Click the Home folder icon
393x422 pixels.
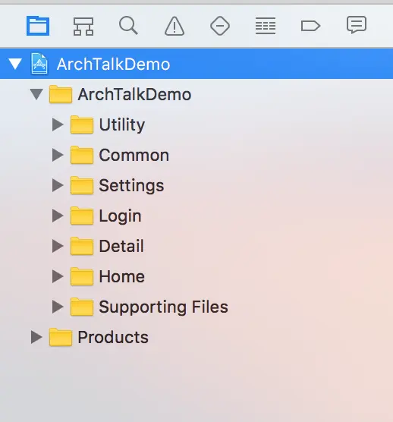pos(82,277)
